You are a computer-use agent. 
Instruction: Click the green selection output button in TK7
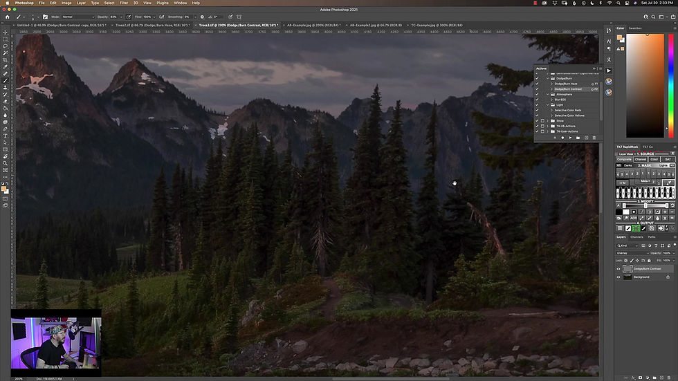point(636,228)
